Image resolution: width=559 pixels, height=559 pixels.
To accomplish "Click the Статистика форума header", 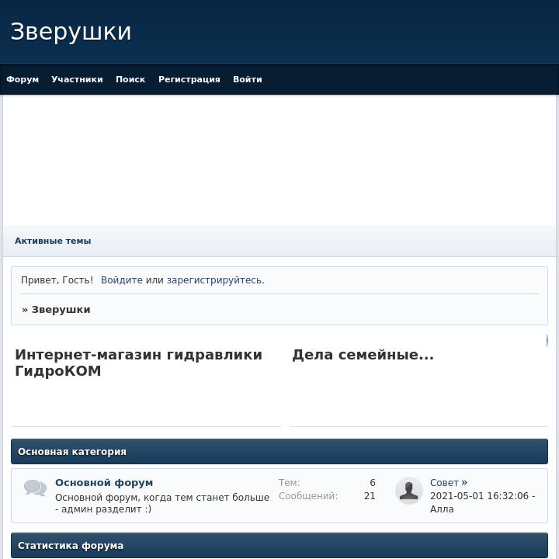I will pos(279,546).
